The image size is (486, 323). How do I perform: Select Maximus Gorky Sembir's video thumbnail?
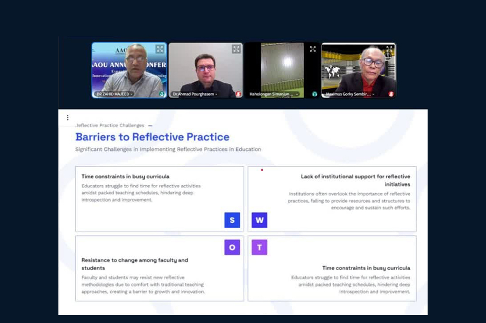359,70
